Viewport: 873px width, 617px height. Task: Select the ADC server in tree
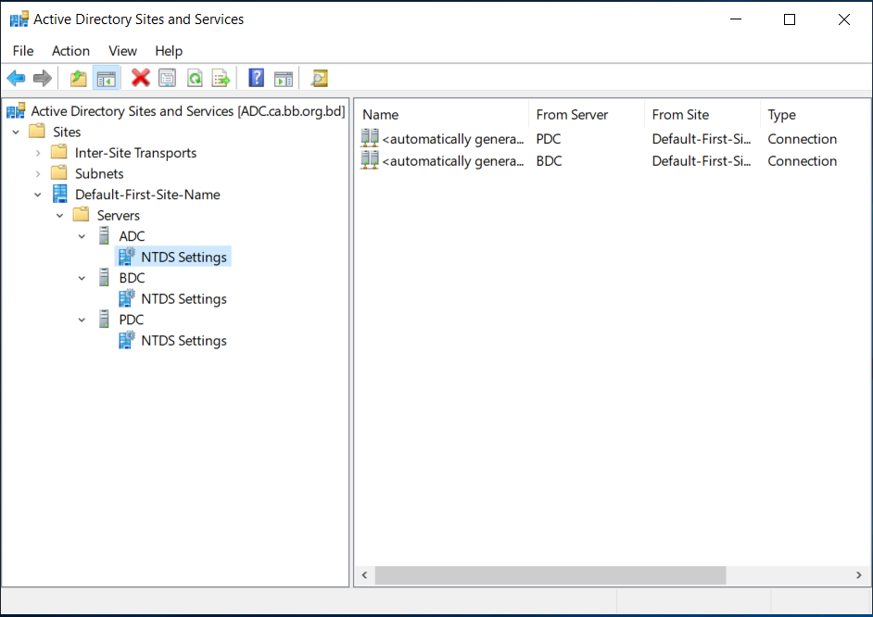132,236
